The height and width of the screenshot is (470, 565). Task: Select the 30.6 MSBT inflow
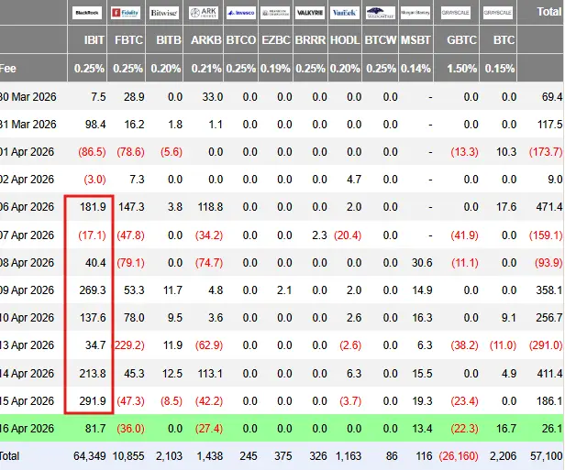click(422, 263)
